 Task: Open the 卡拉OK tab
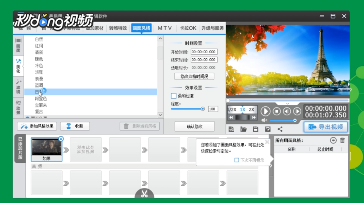tap(188, 28)
